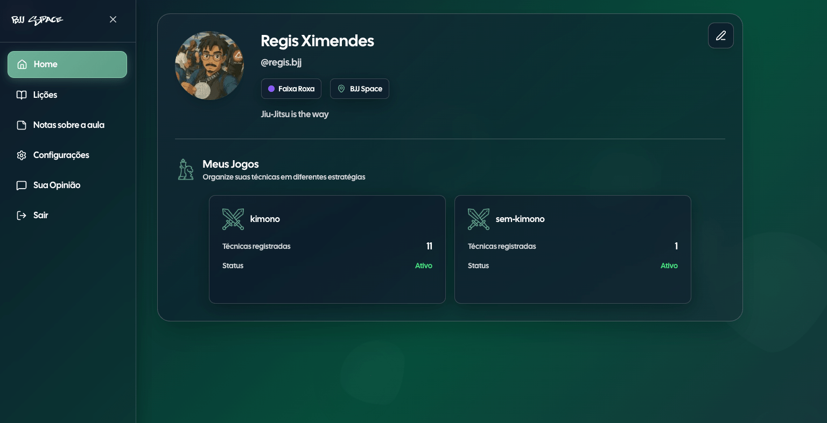This screenshot has height=423, width=827.
Task: Click Ativo status on kimono card
Action: [423, 266]
